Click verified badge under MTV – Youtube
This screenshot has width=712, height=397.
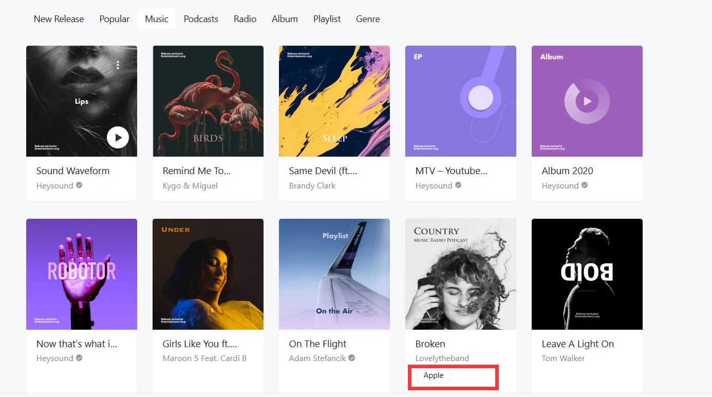(458, 185)
